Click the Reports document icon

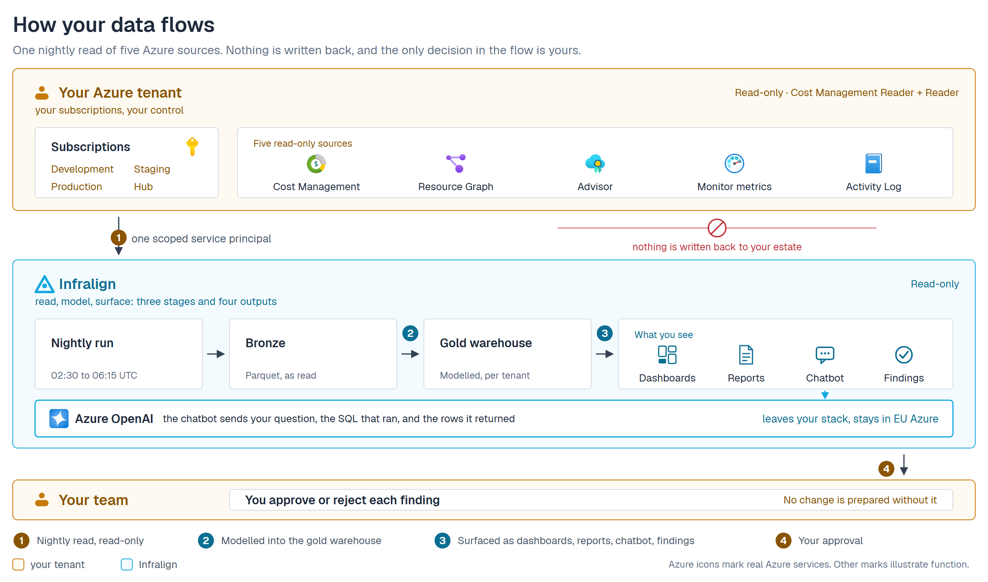point(746,355)
